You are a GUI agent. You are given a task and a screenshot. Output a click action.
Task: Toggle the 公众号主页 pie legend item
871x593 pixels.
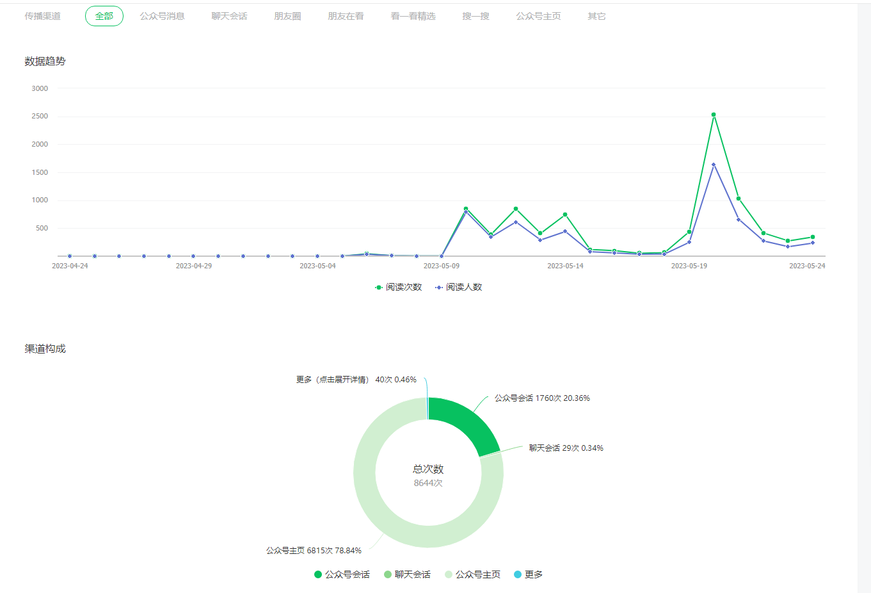pos(472,574)
